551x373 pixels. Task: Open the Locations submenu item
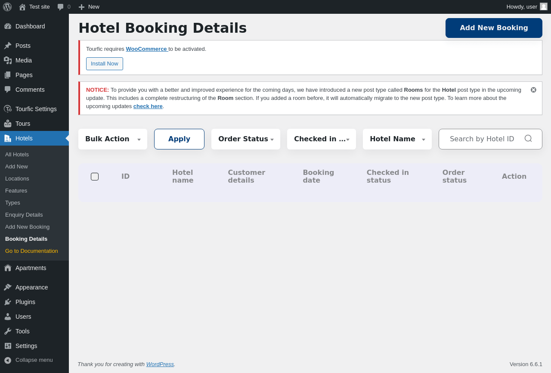17,178
